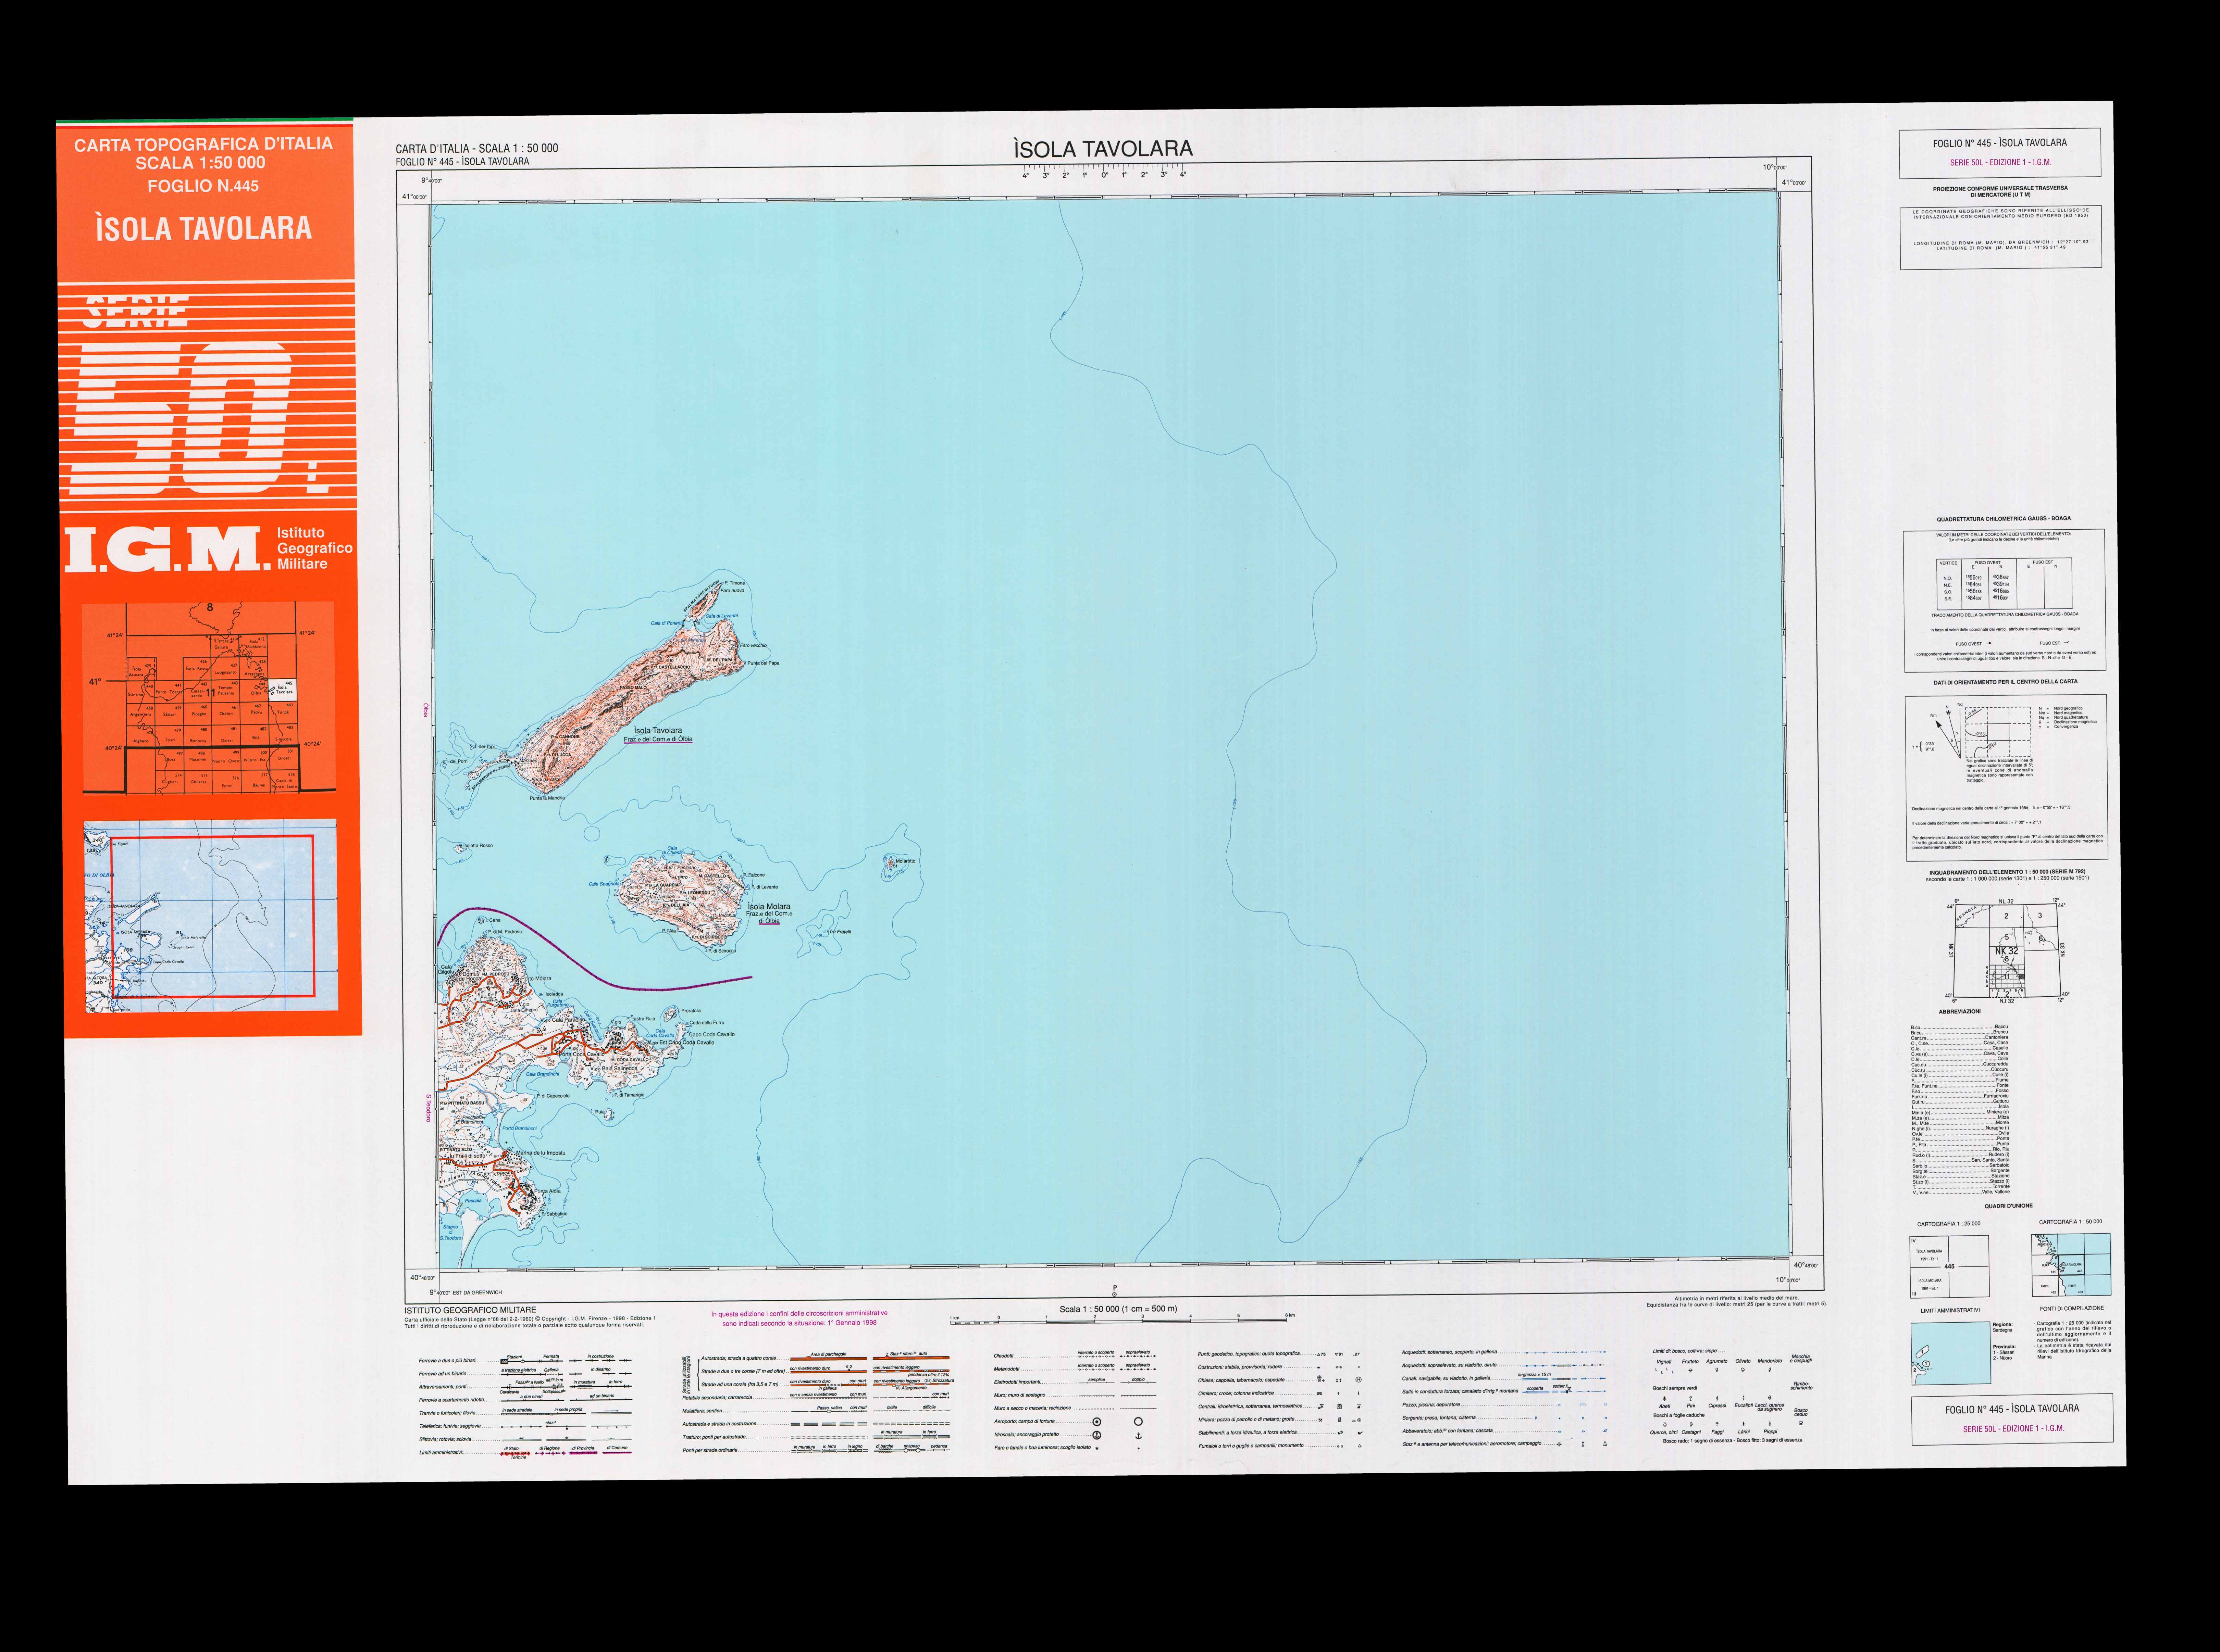The width and height of the screenshot is (2220, 1652).
Task: Click the lighthouse star symbol in legend
Action: [x=1096, y=1448]
